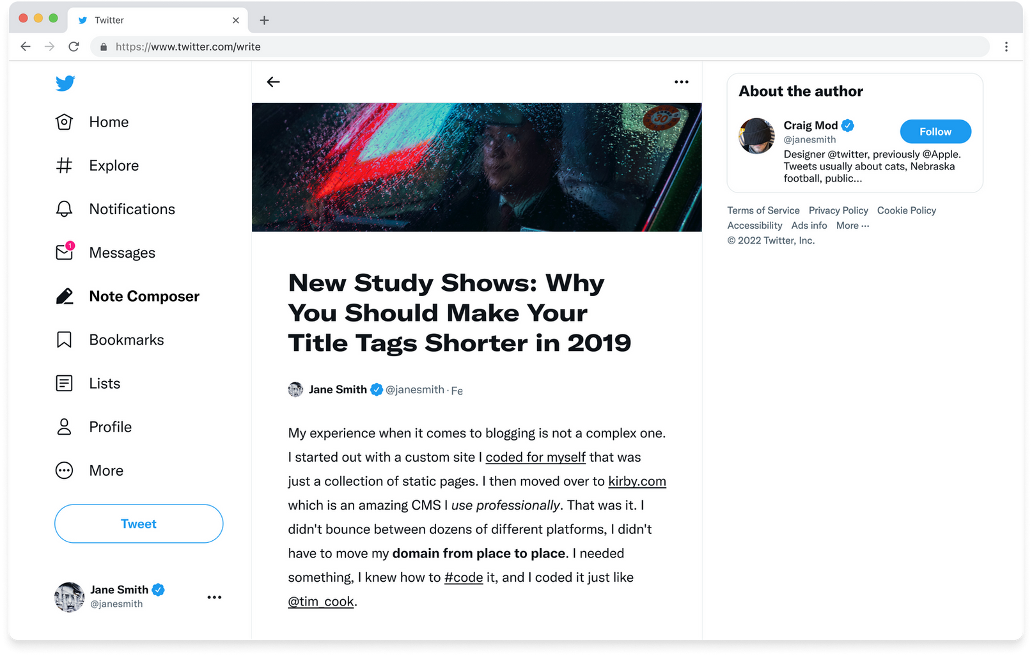Expand More footer links
1032x656 pixels.
pyautogui.click(x=852, y=226)
